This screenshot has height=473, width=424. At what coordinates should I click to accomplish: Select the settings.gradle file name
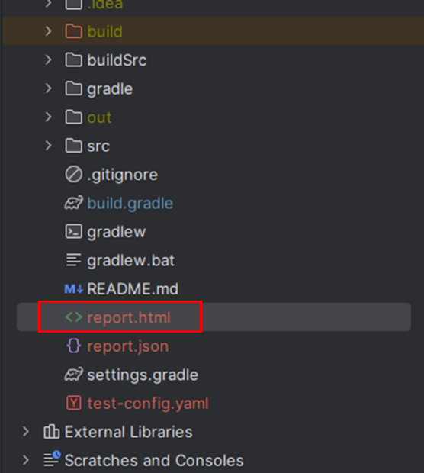(143, 375)
